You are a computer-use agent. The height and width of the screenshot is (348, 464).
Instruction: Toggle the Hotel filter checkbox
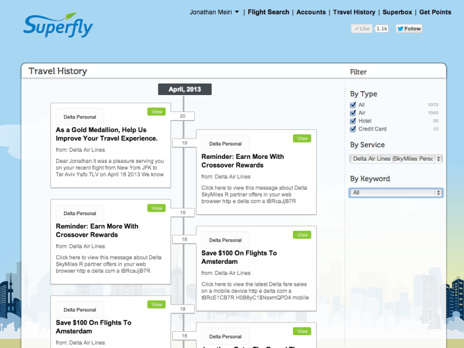tap(353, 121)
